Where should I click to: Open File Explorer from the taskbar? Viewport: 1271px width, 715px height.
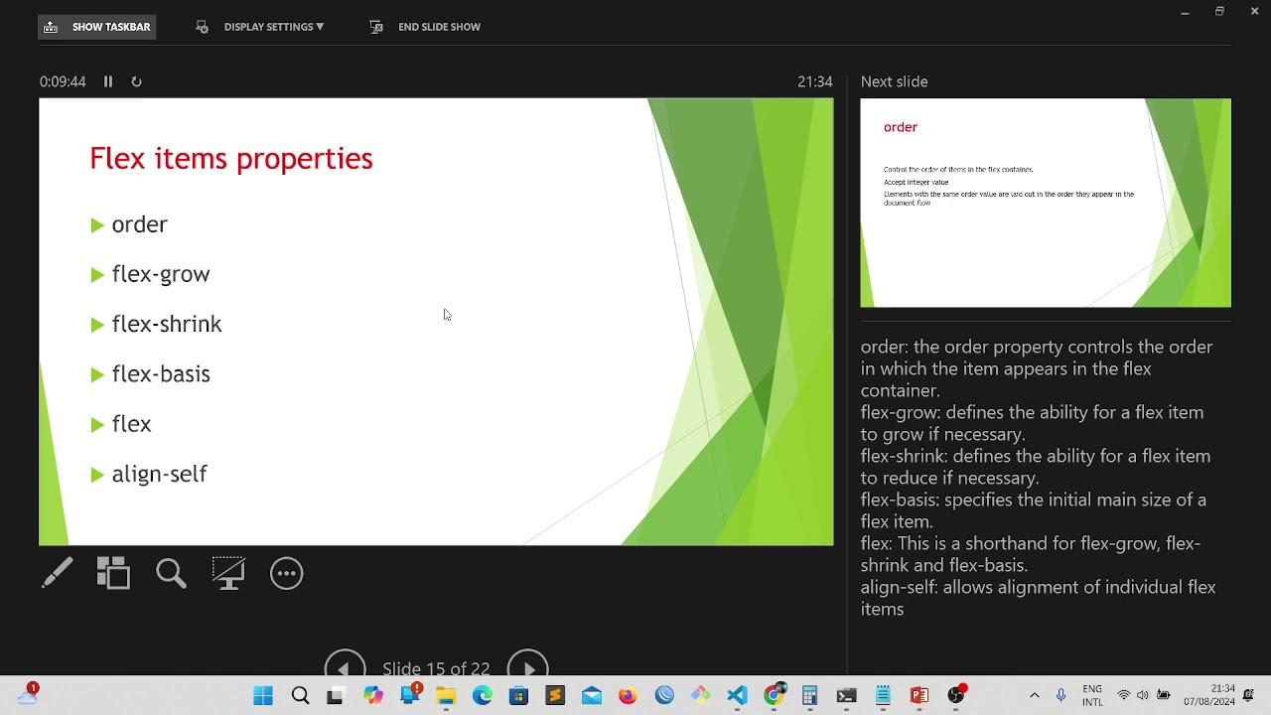pos(446,696)
